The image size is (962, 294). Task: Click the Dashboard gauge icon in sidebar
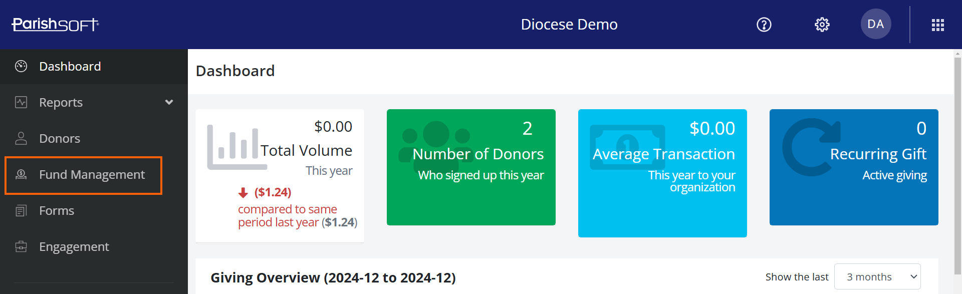tap(21, 66)
